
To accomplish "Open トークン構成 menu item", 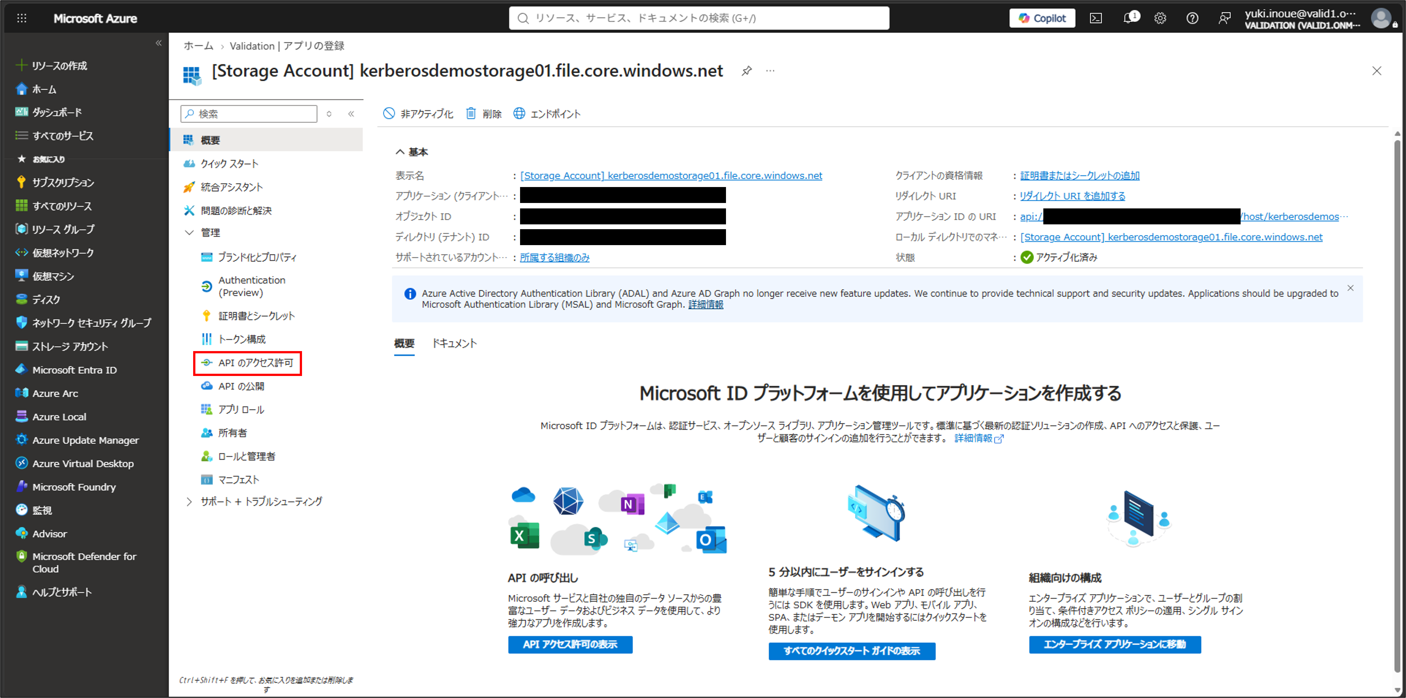I will point(234,339).
